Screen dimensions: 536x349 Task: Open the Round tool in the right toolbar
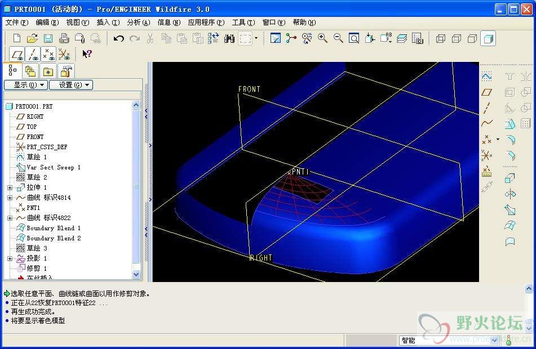pos(510,140)
